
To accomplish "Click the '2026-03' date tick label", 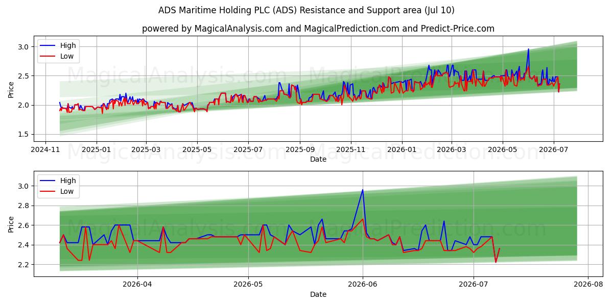I will (x=451, y=150).
